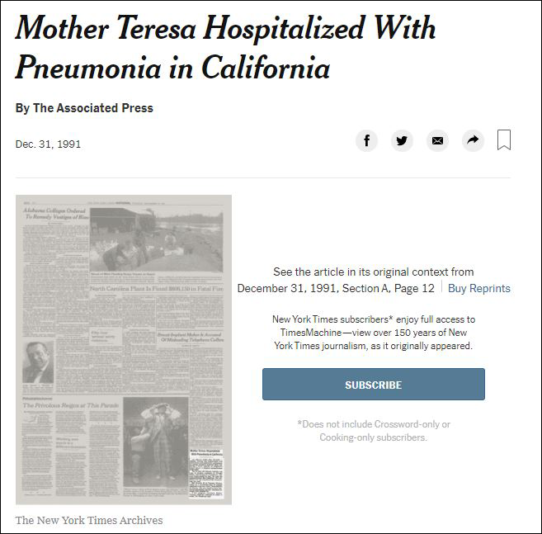Image resolution: width=542 pixels, height=534 pixels.
Task: Click the Dec. 31, 1991 date
Action: tap(48, 144)
